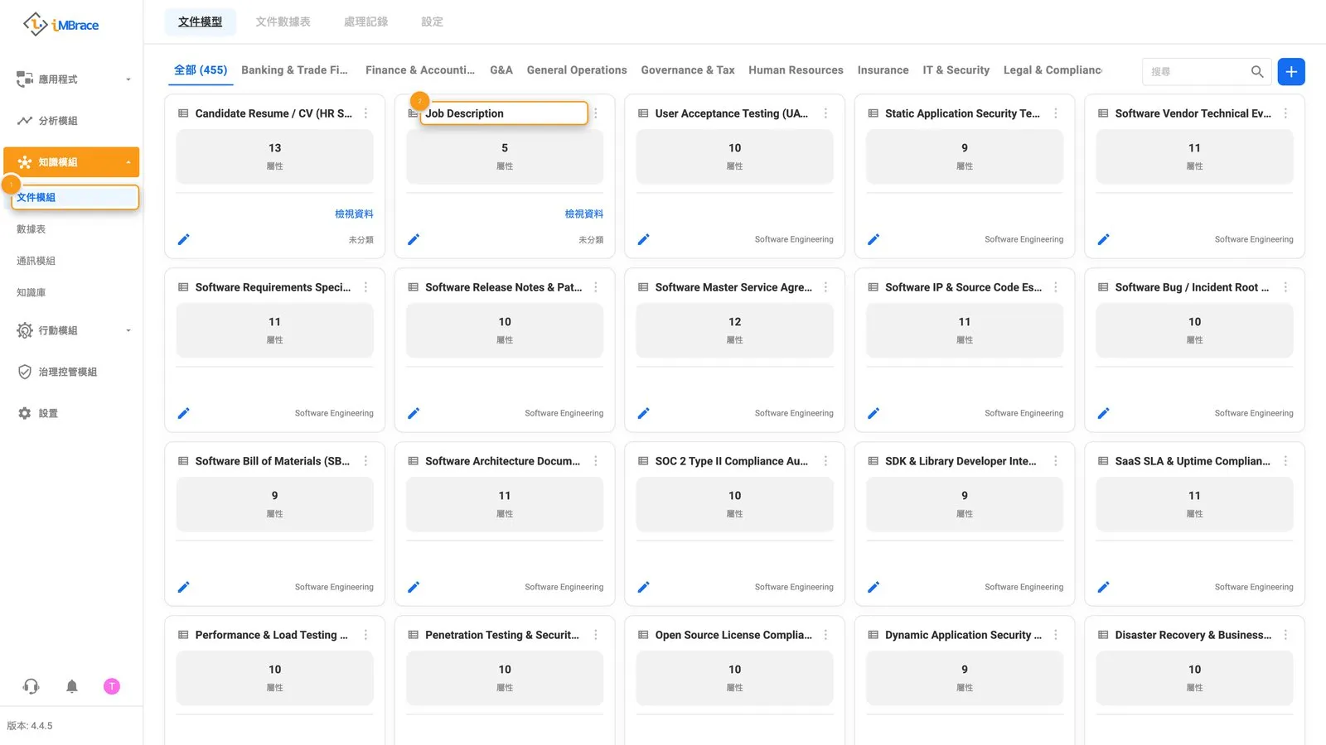Edit the Software Master Service Agreement card

click(644, 413)
